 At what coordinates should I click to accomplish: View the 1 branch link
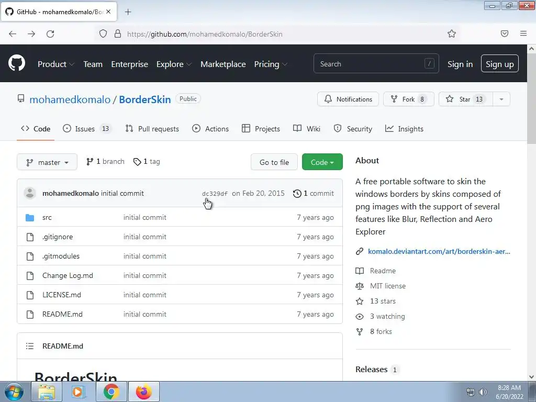tap(105, 162)
